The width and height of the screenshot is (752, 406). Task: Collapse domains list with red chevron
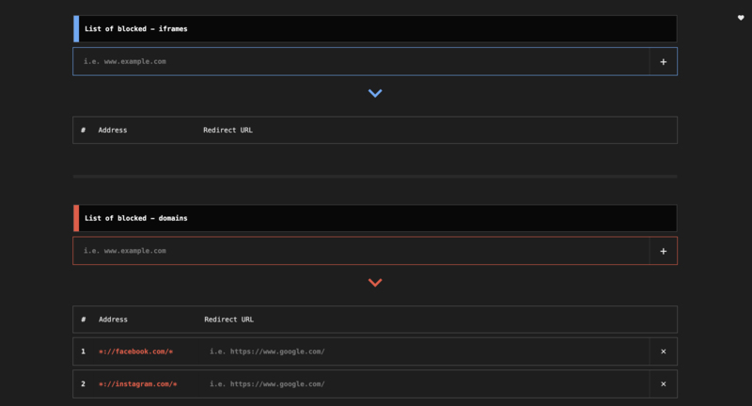[x=375, y=283]
